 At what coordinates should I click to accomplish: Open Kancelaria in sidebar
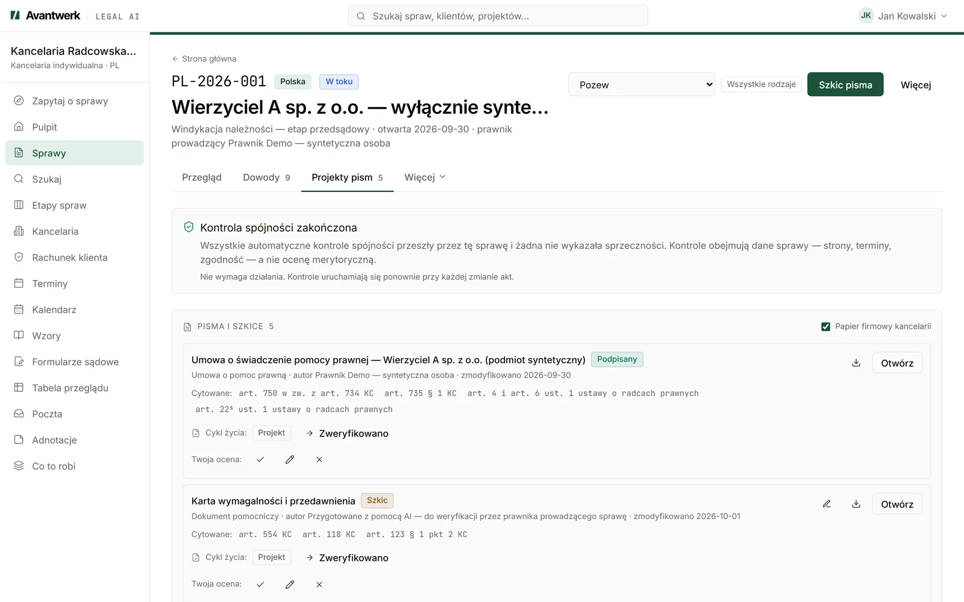click(75, 231)
